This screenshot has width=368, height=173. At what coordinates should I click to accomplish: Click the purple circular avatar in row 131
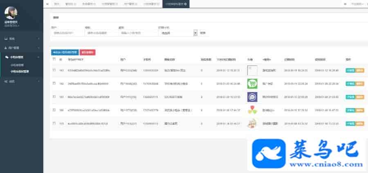(x=252, y=97)
